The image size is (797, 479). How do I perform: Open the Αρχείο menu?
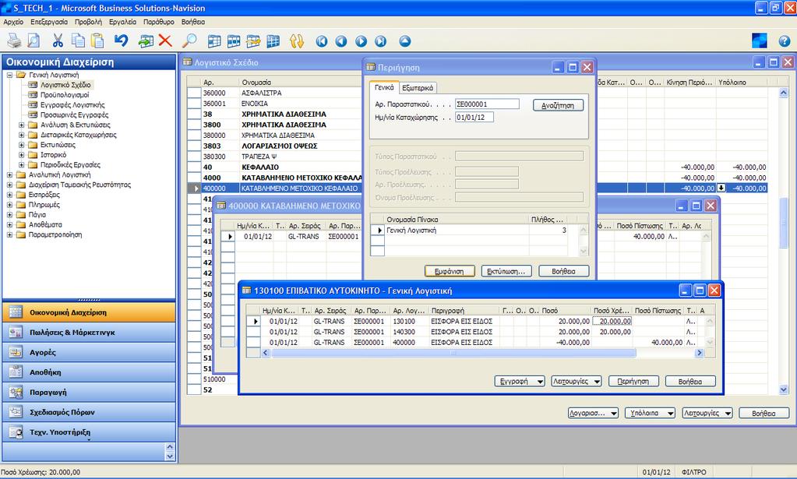pyautogui.click(x=14, y=23)
